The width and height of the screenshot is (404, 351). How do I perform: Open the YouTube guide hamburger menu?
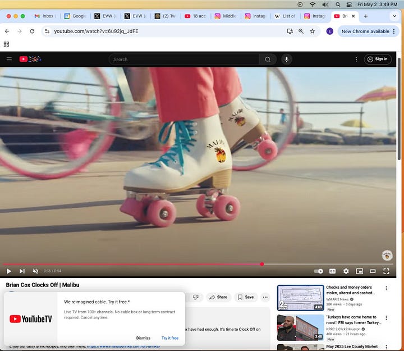coord(10,60)
